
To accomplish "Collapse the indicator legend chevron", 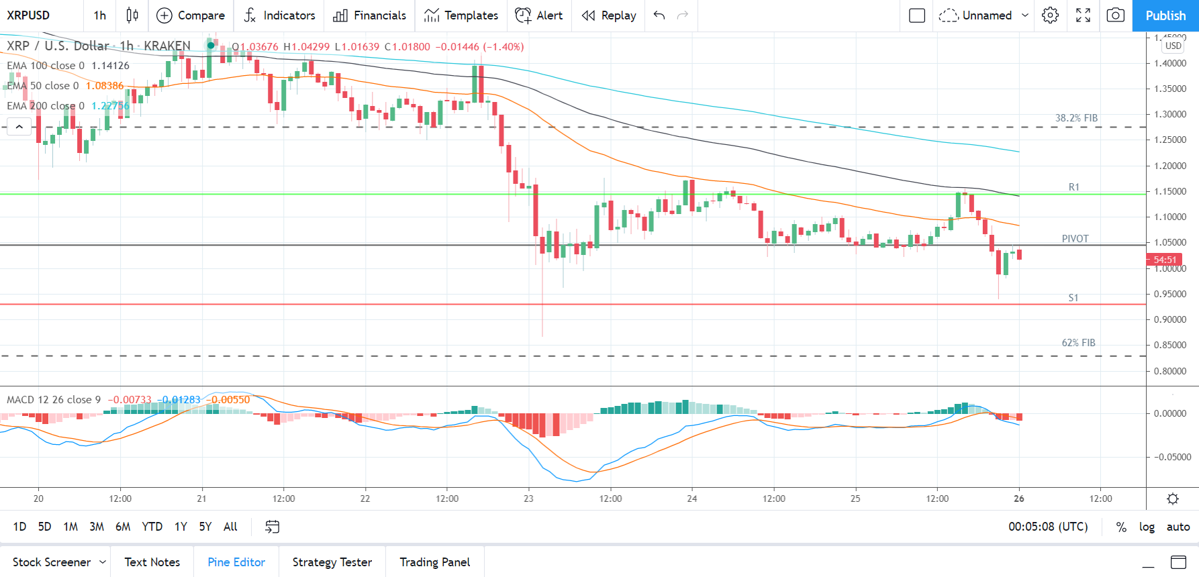I will tap(19, 126).
